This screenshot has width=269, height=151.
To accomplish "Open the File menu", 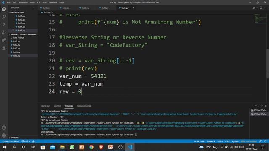I will click(x=8, y=3).
